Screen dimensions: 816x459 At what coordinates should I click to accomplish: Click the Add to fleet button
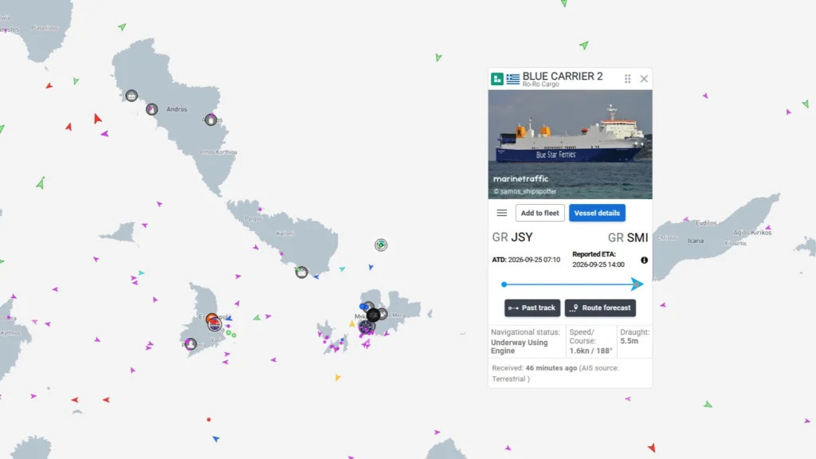click(539, 213)
